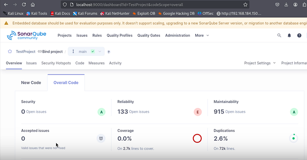
Task: Open Google Hacking DB bookmark
Action: point(176,14)
